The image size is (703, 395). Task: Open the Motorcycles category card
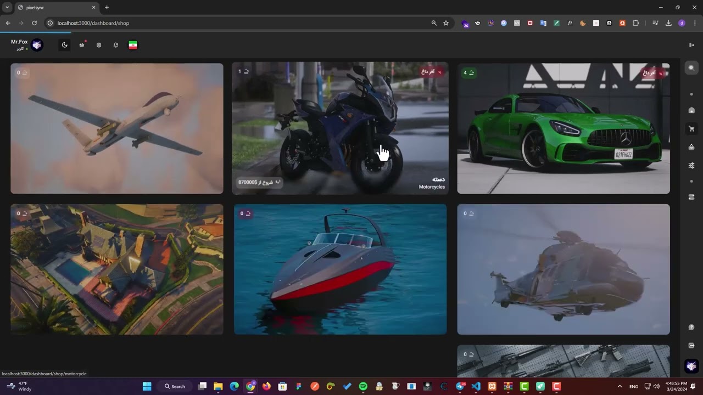(x=340, y=128)
